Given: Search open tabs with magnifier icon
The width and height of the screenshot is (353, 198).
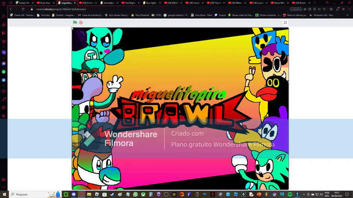Looking at the screenshot, I should pos(327,3).
